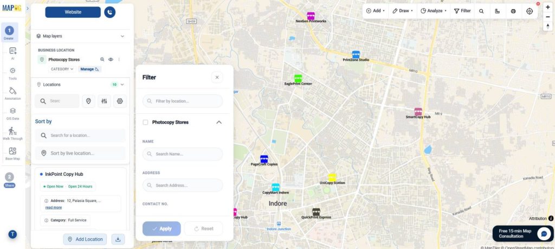Click the Search for a location field
Image resolution: width=555 pixels, height=249 pixels.
(80, 135)
